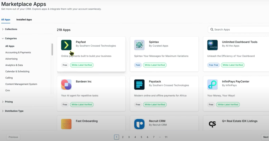Click the pagination ellipsis
The image size is (269, 141).
(160, 137)
